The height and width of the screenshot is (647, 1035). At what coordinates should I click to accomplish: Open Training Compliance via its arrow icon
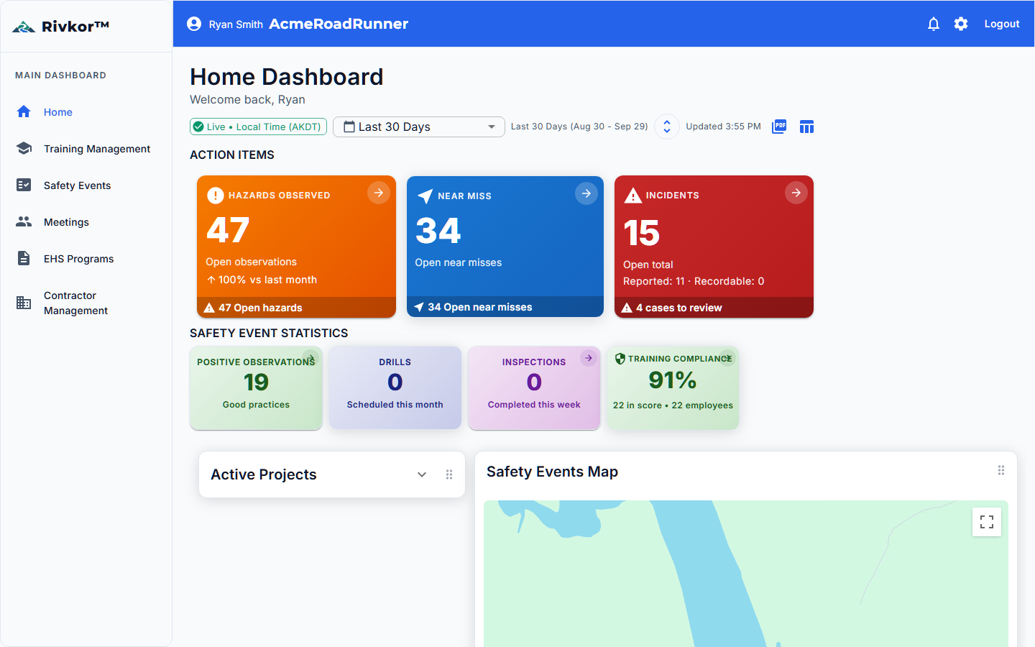point(727,358)
